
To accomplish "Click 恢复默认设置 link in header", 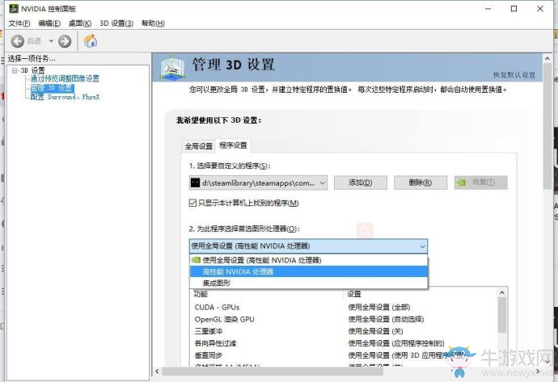I will 514,75.
